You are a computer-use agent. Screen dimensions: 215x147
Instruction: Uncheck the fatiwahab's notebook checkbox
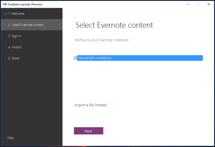pos(75,58)
